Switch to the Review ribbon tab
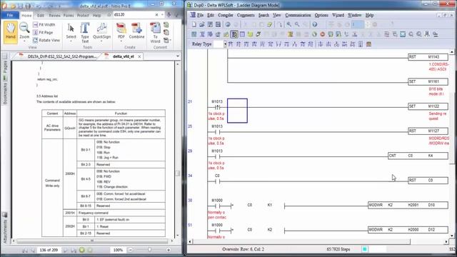 coord(54,16)
